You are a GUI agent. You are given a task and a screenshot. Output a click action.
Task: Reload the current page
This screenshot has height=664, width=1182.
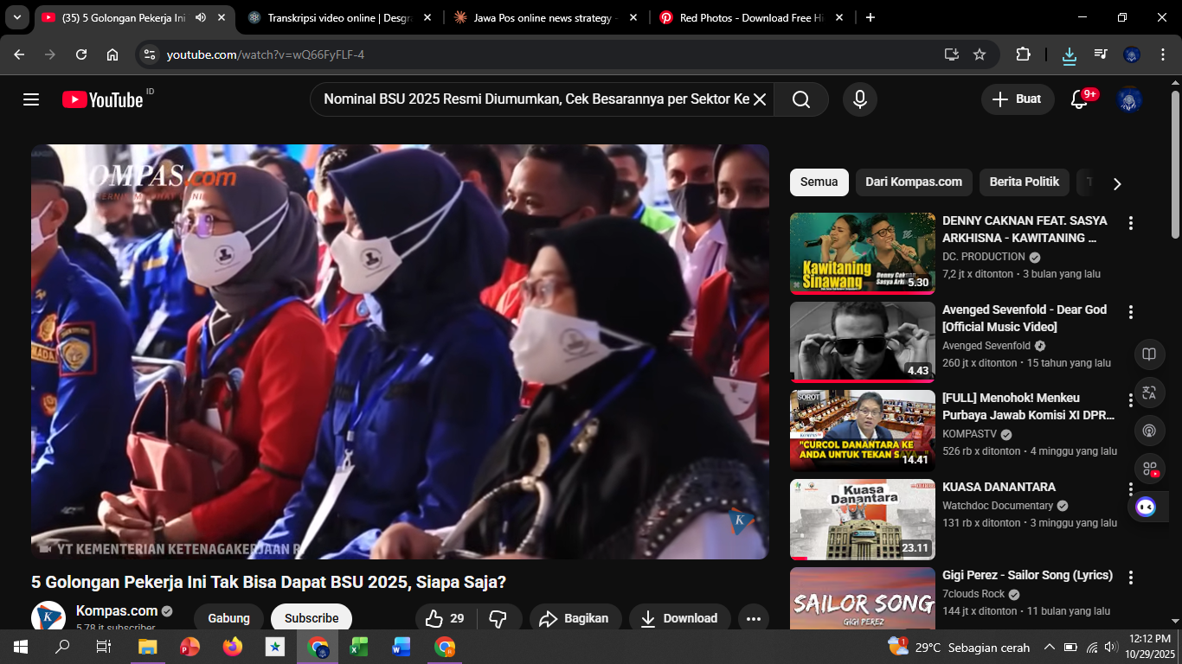(x=81, y=54)
